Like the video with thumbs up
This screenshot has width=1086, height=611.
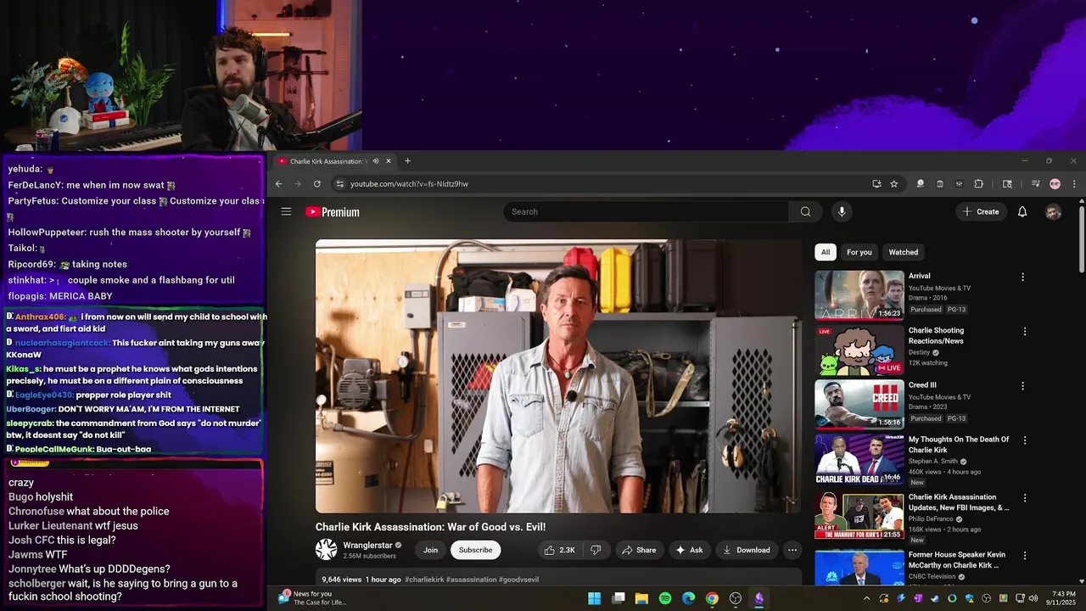click(x=561, y=550)
